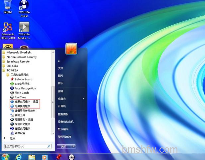Open Windows Media Player from the taskbar
This screenshot has height=160, width=205.
[45, 157]
